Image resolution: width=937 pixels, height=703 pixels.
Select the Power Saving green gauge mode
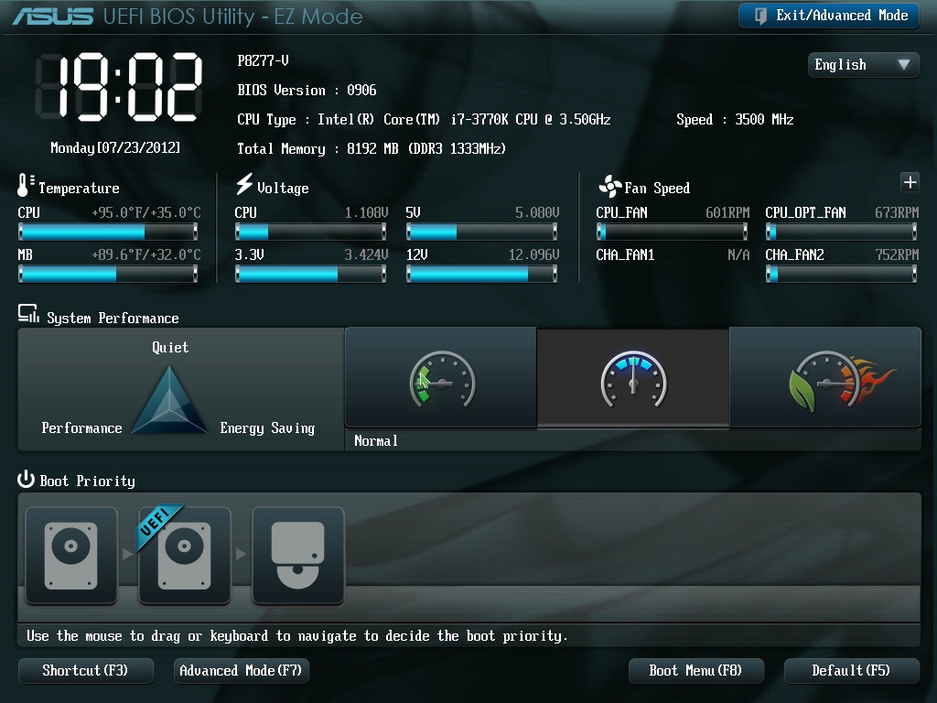tap(441, 378)
